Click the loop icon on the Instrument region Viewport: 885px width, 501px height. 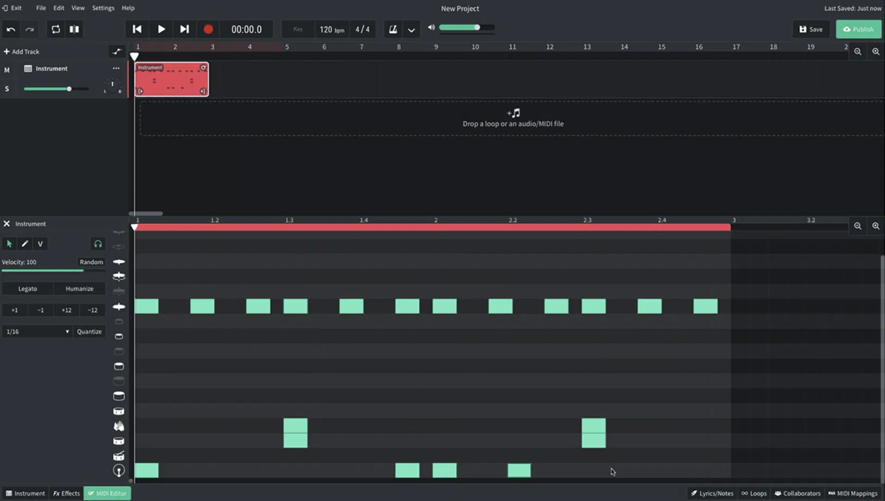(203, 67)
